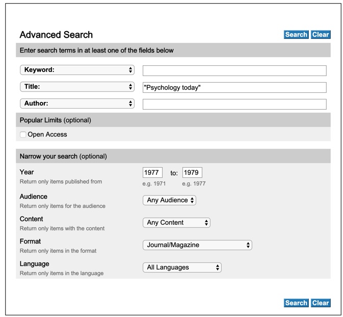Click the Narrow your search section header
343x317 pixels.
(x=63, y=156)
